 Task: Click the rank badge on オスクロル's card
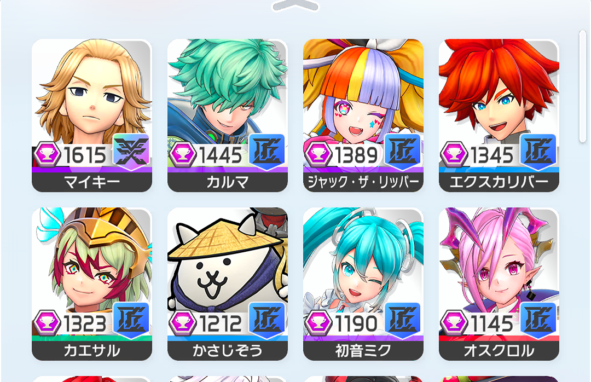(x=538, y=320)
